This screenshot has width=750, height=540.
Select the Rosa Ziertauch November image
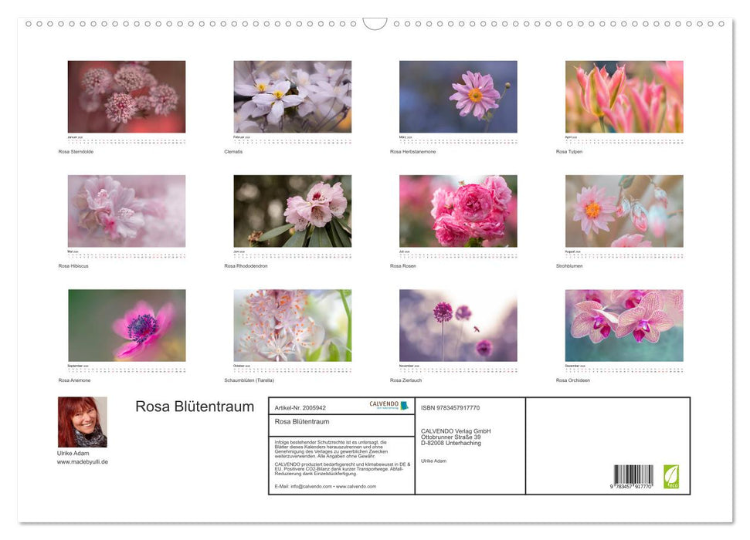pos(458,324)
